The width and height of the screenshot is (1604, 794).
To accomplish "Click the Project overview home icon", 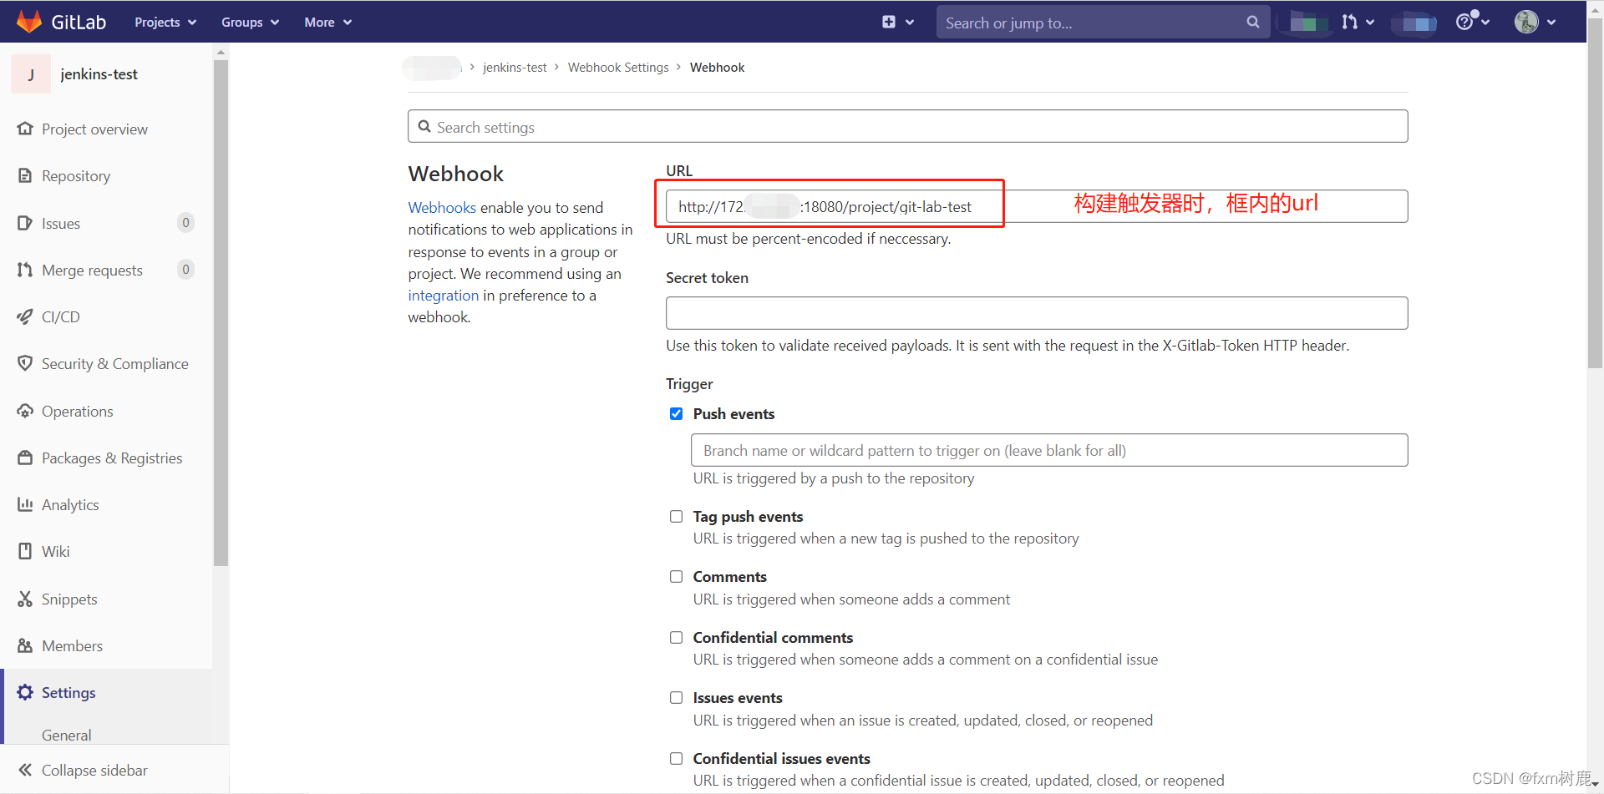I will tap(25, 129).
